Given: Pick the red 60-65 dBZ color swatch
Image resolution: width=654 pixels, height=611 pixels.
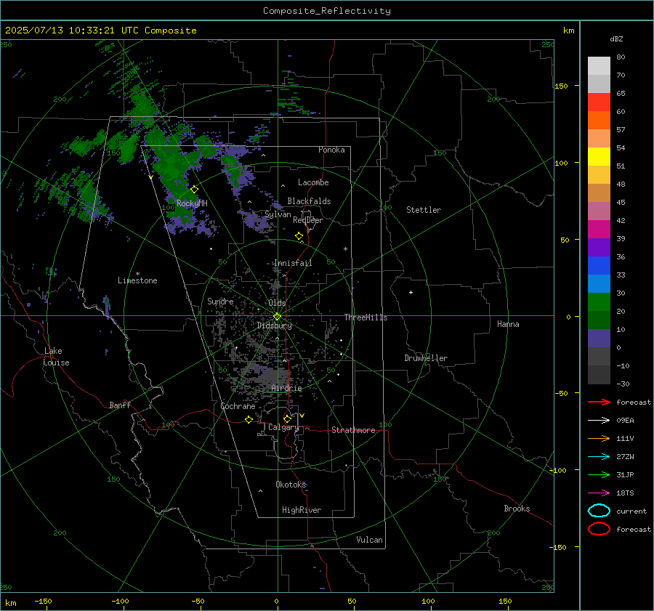Looking at the screenshot, I should (x=599, y=102).
